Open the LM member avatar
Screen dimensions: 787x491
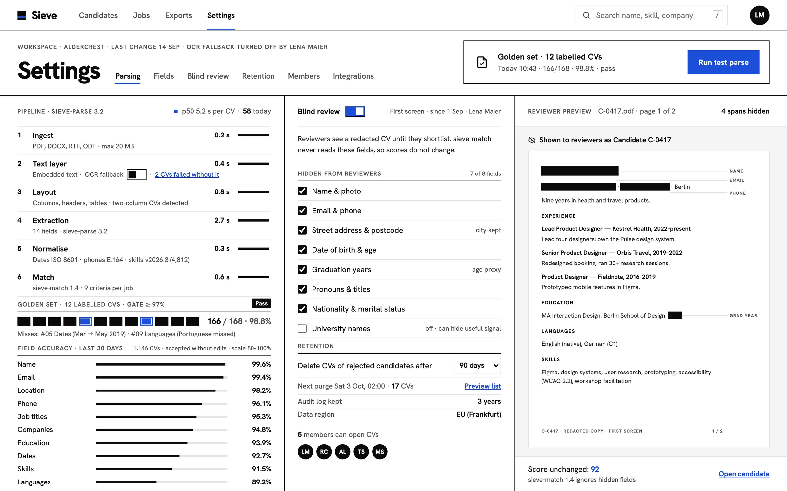(x=305, y=452)
